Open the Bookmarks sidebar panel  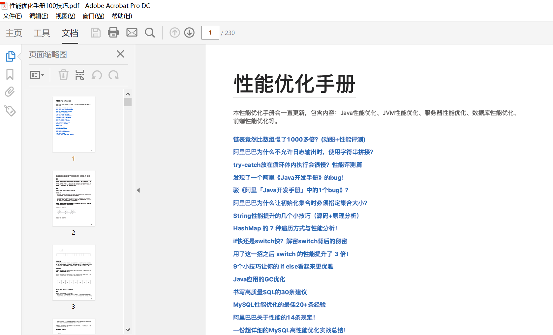10,74
